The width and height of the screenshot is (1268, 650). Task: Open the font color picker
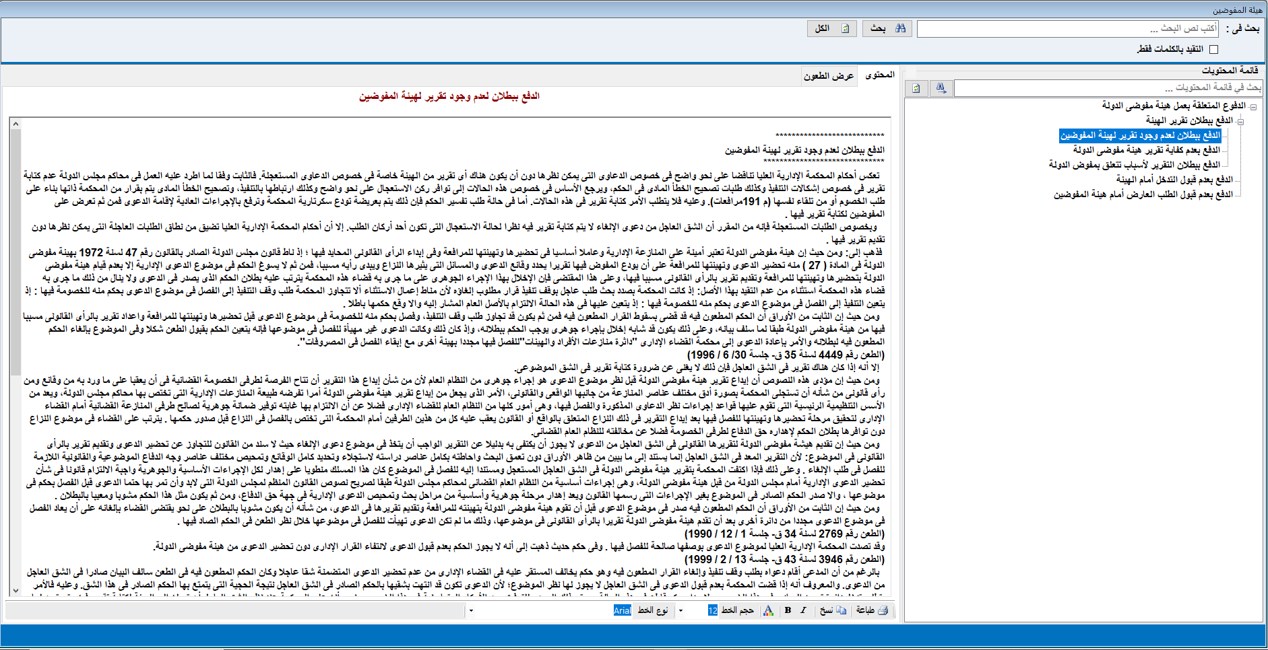point(768,610)
